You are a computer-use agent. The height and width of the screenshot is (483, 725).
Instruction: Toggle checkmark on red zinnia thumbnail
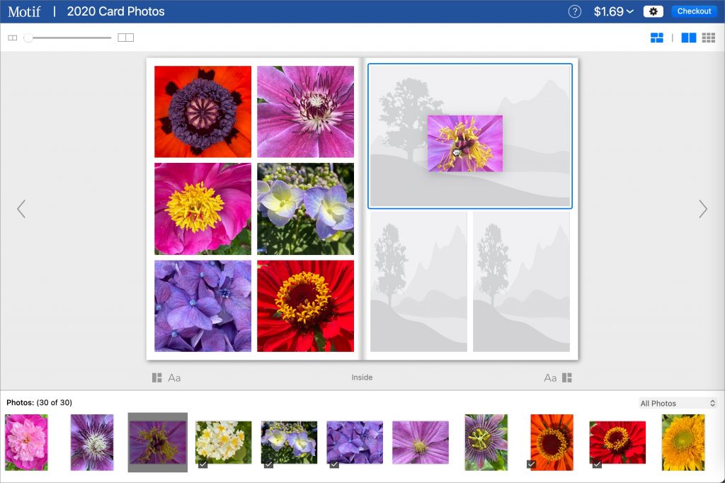[597, 464]
